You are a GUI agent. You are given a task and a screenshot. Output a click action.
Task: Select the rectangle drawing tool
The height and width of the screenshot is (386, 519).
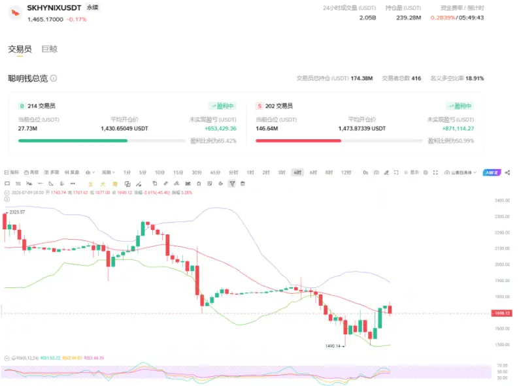coord(7,184)
